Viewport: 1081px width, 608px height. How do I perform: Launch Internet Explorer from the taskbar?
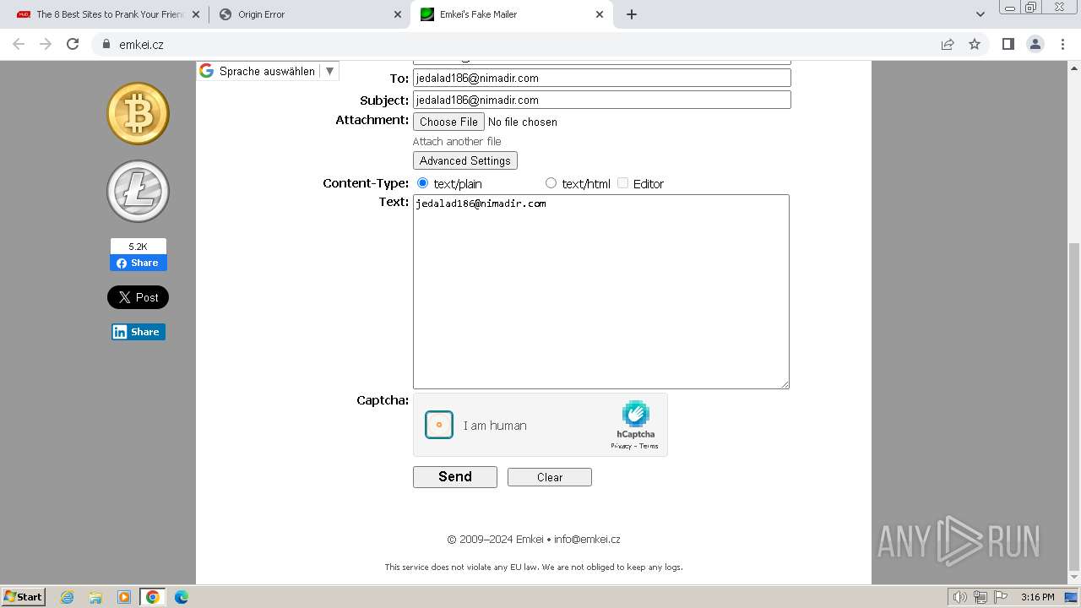pyautogui.click(x=68, y=597)
